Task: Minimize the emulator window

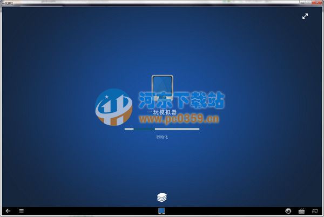Action: point(302,3)
